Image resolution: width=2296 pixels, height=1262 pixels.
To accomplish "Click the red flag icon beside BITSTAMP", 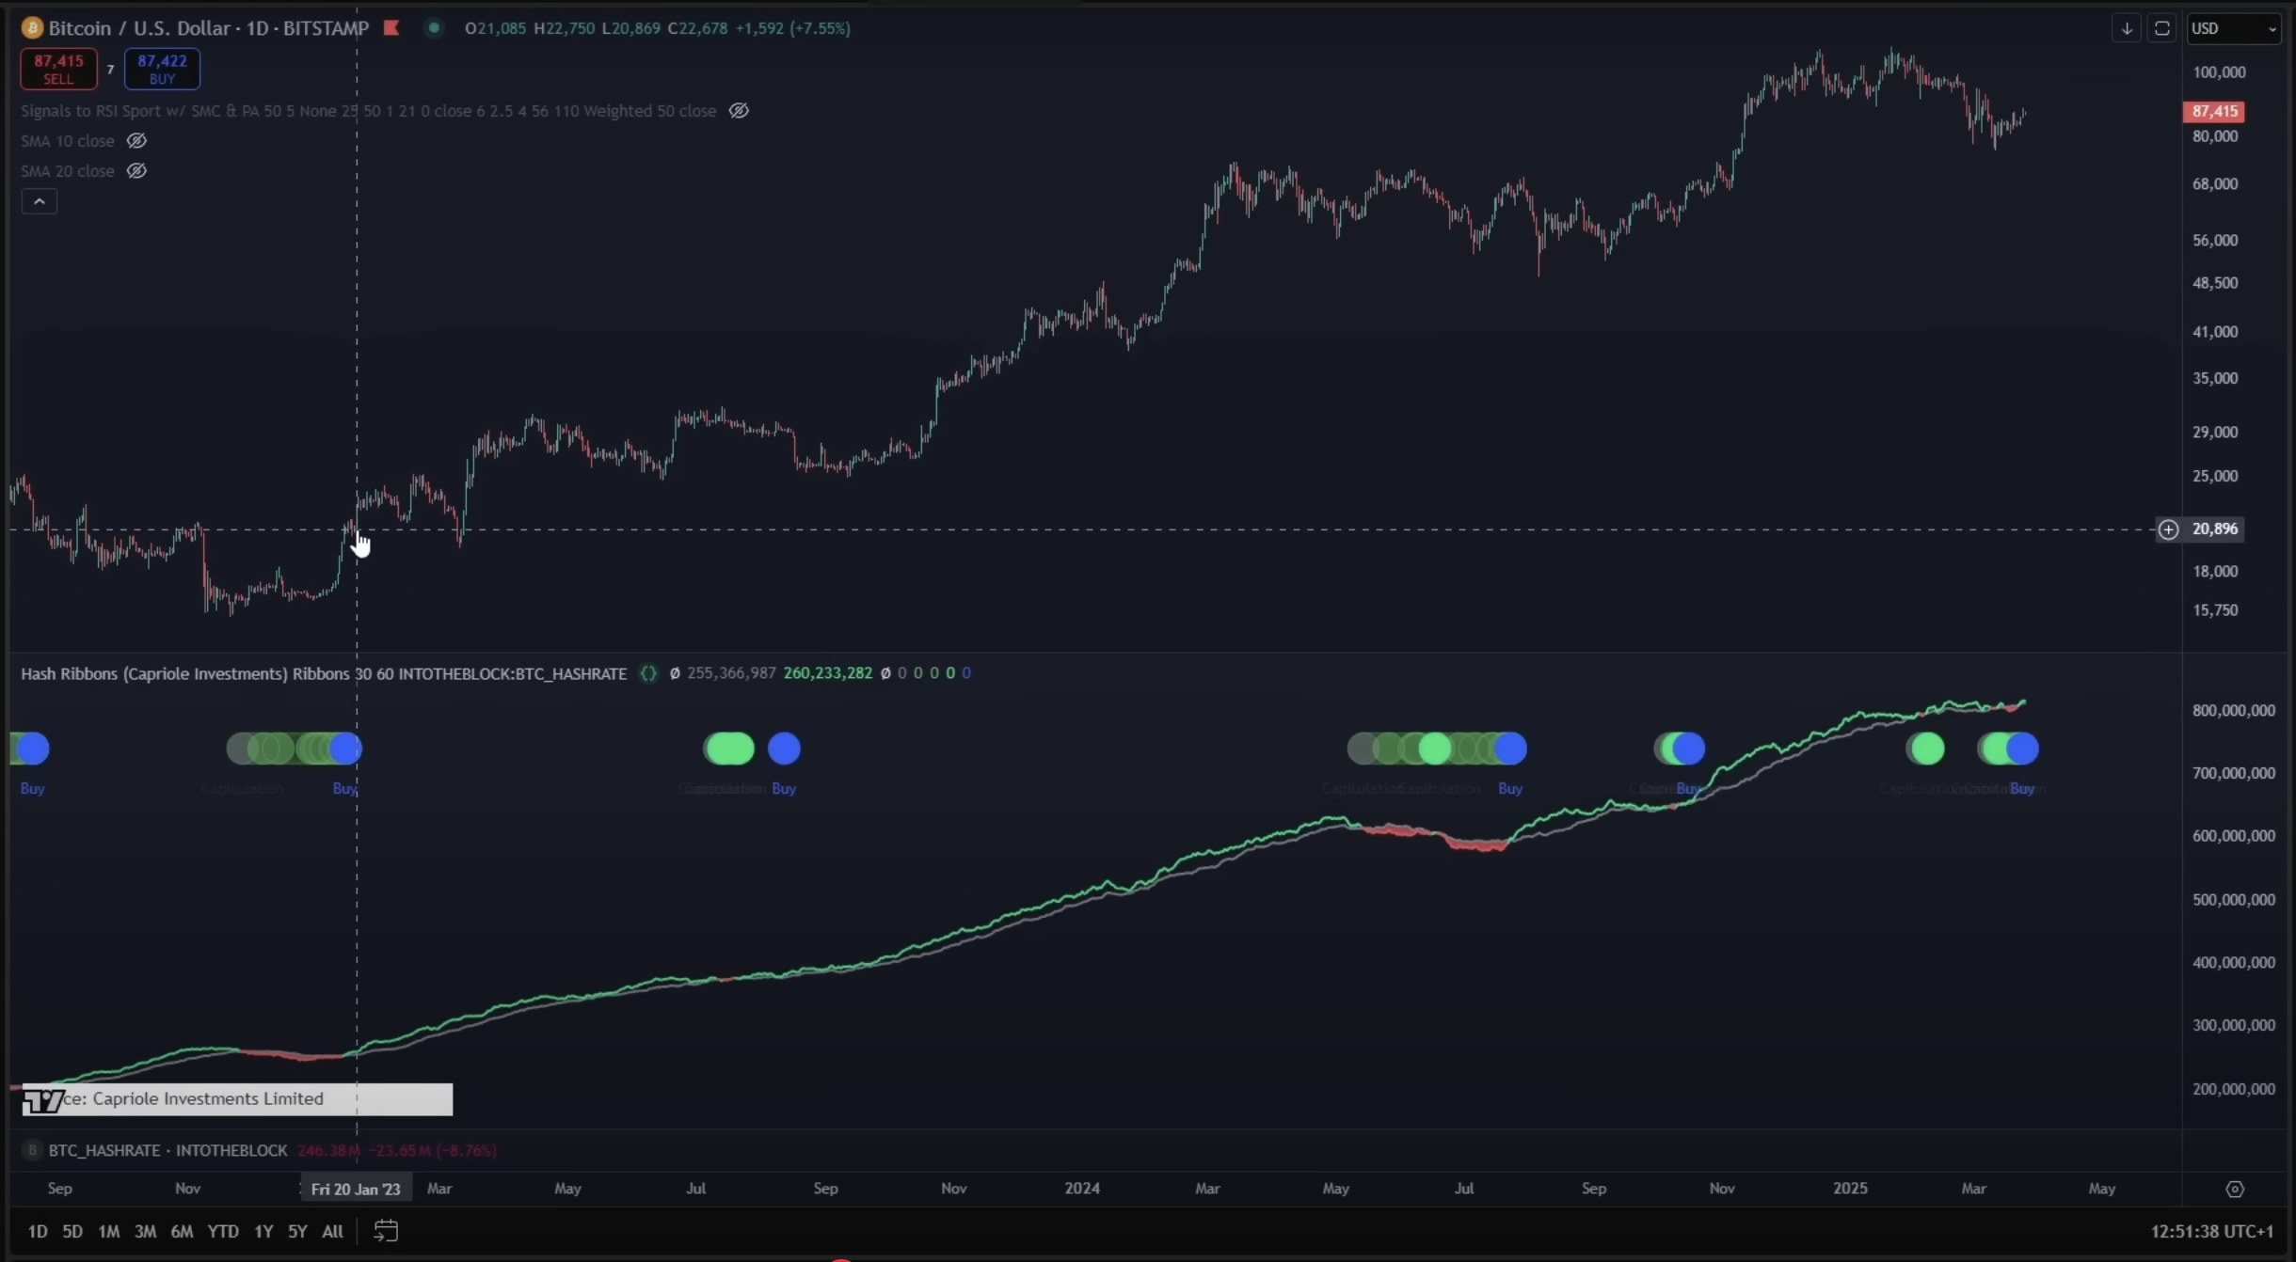I will [391, 28].
